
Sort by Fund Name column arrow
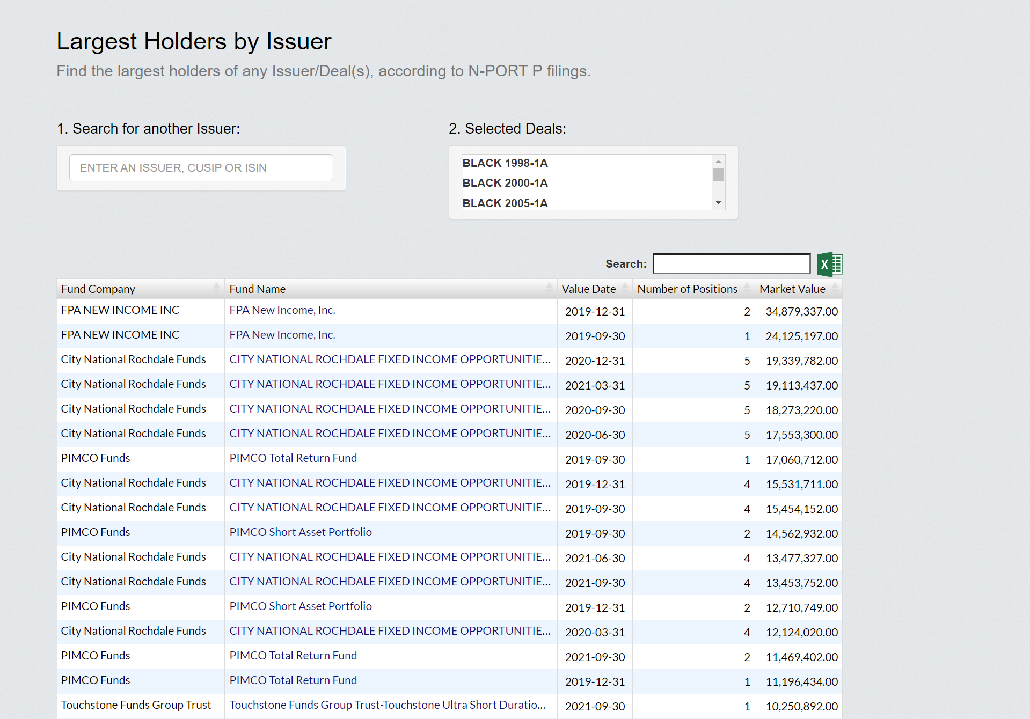click(549, 288)
